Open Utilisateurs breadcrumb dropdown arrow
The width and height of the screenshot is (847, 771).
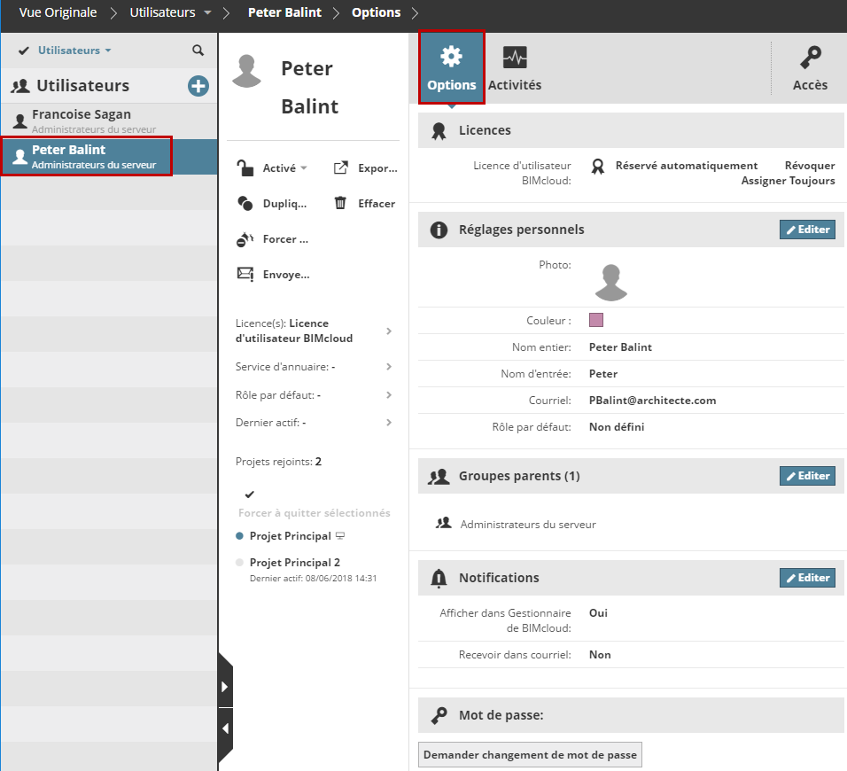click(207, 12)
